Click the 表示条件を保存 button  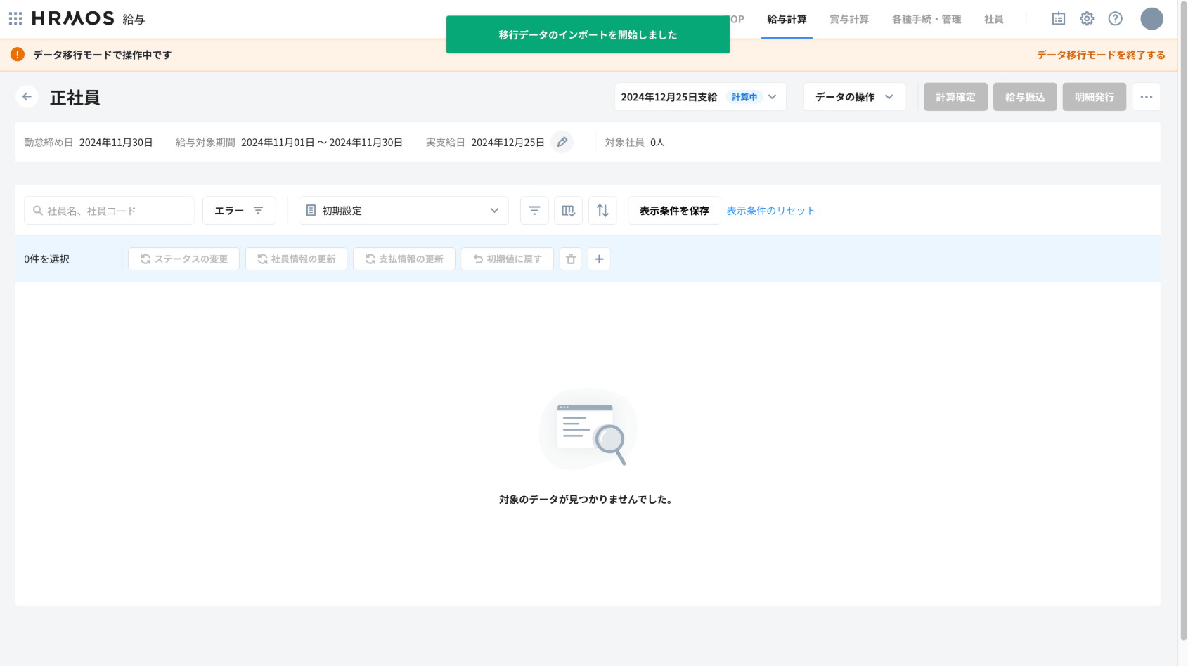click(x=674, y=211)
